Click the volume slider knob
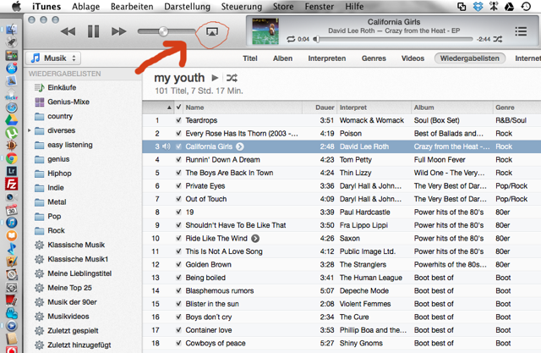The height and width of the screenshot is (353, 541). [x=163, y=31]
